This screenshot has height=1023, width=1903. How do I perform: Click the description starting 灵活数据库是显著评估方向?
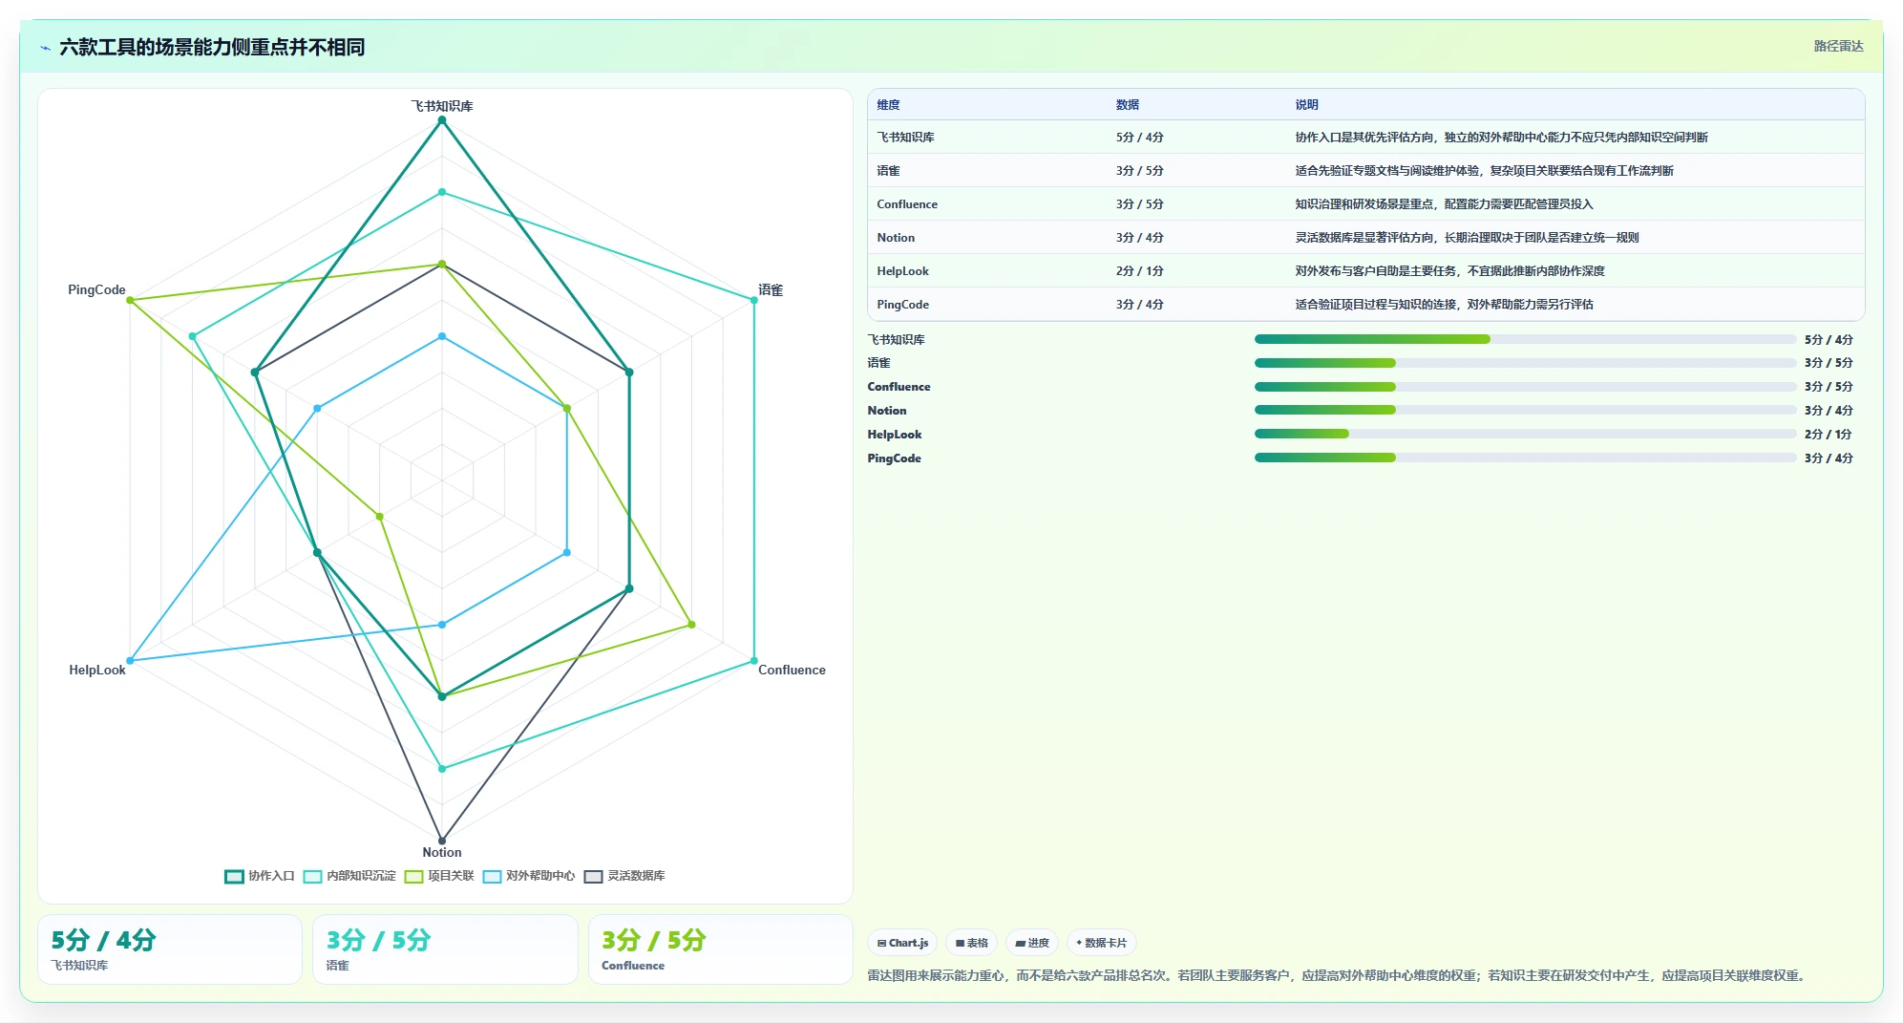[x=1467, y=238]
